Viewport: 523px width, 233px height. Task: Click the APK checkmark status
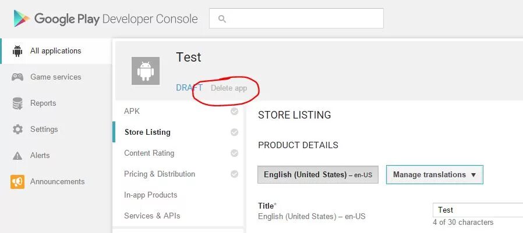click(x=234, y=112)
